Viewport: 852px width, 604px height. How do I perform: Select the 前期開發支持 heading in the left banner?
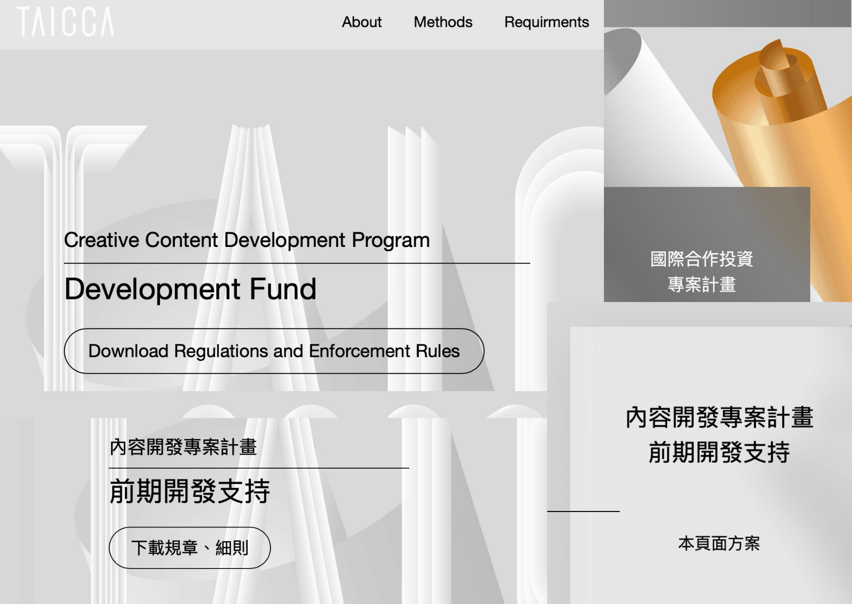click(190, 491)
